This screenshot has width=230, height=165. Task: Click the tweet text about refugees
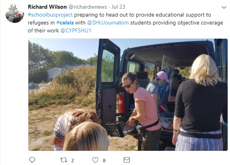(125, 23)
